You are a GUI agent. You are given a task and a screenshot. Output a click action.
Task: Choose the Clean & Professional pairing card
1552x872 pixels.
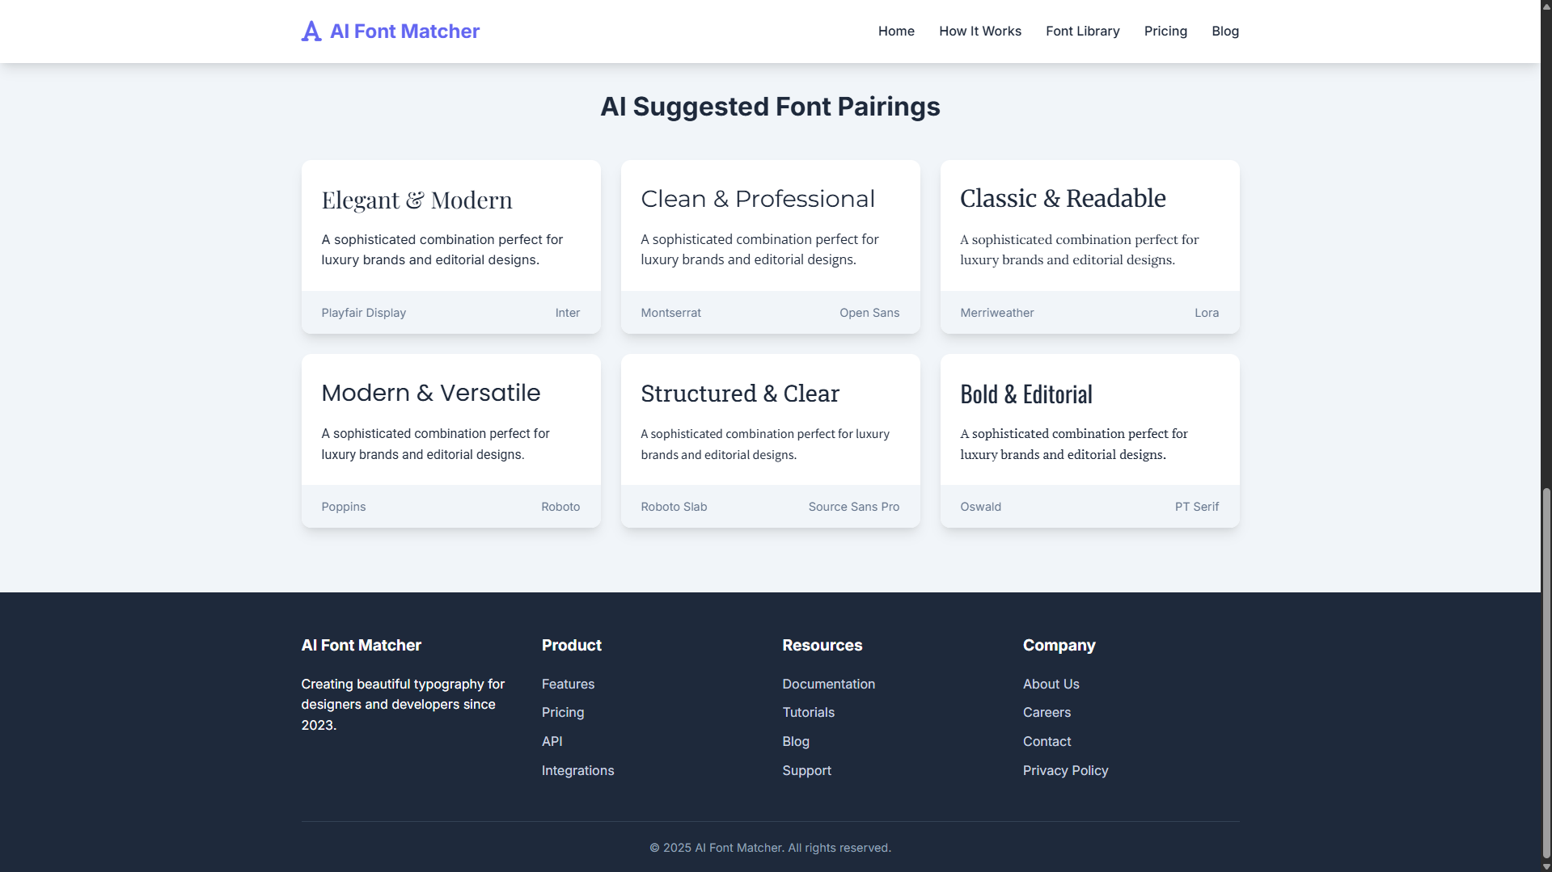pos(770,246)
